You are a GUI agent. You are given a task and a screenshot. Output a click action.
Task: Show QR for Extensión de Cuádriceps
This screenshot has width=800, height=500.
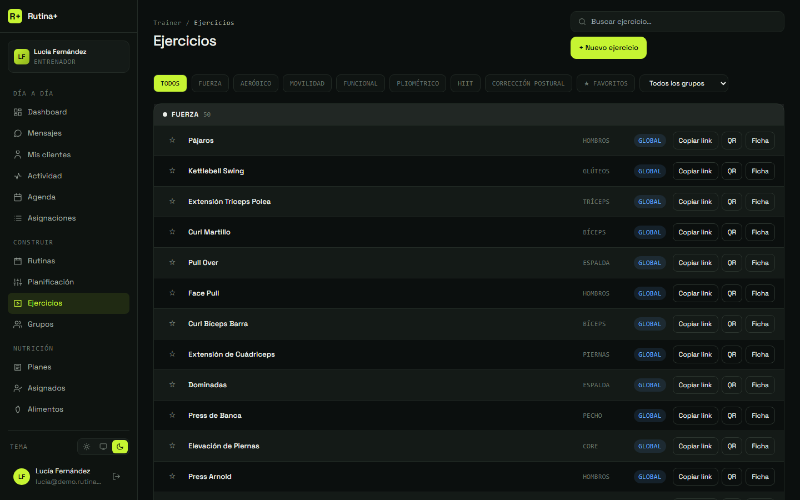tap(732, 354)
